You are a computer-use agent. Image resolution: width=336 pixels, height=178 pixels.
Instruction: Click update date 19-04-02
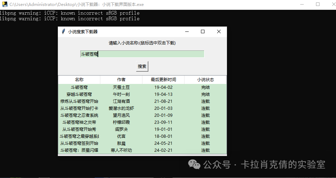163,87
